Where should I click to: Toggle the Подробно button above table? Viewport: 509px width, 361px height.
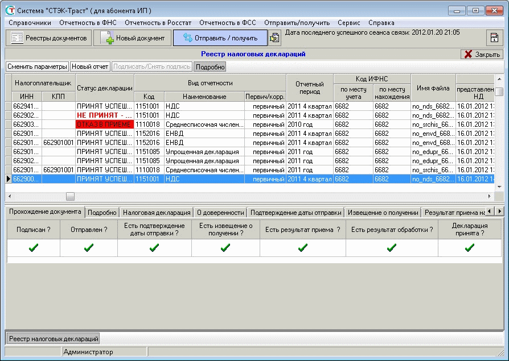click(210, 67)
